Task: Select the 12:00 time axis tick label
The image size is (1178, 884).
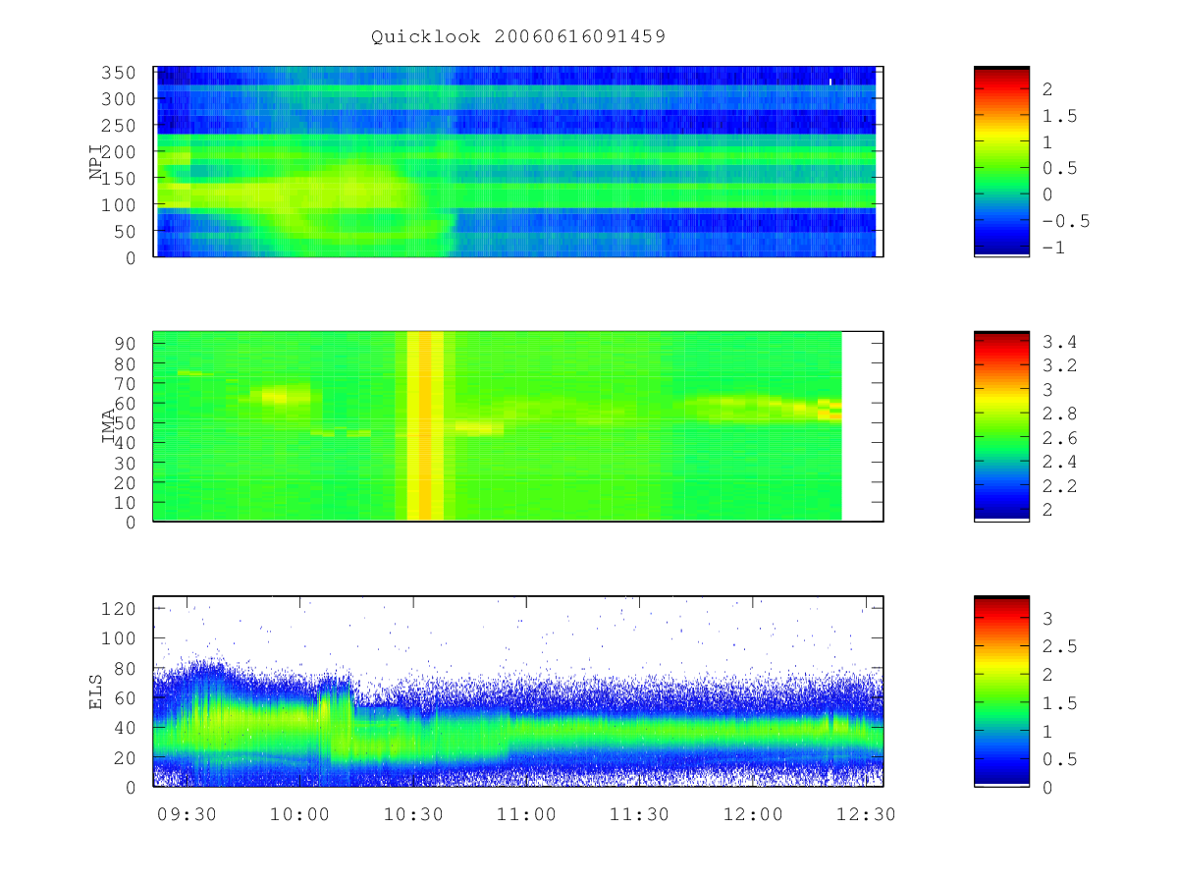Action: [754, 814]
